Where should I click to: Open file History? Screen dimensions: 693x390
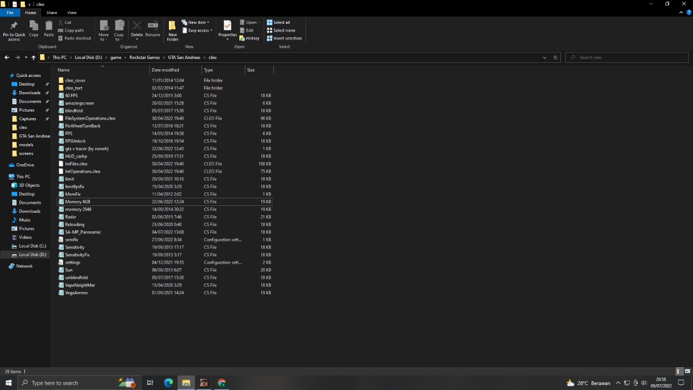tap(250, 38)
